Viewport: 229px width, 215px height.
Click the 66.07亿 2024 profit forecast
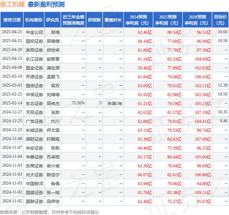145,174
